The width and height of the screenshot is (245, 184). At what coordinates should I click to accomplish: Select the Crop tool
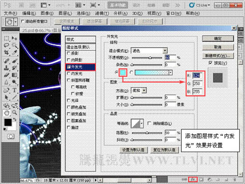(x=6, y=53)
